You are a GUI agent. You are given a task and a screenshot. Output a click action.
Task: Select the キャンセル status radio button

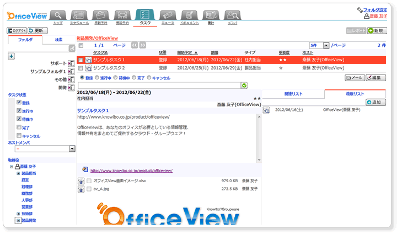(x=149, y=78)
